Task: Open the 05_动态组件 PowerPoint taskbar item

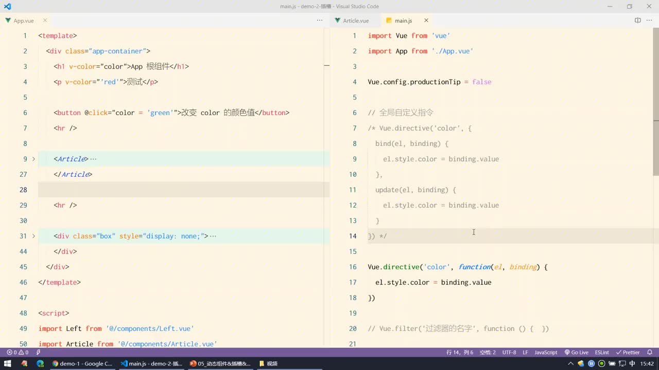Action: (x=220, y=363)
